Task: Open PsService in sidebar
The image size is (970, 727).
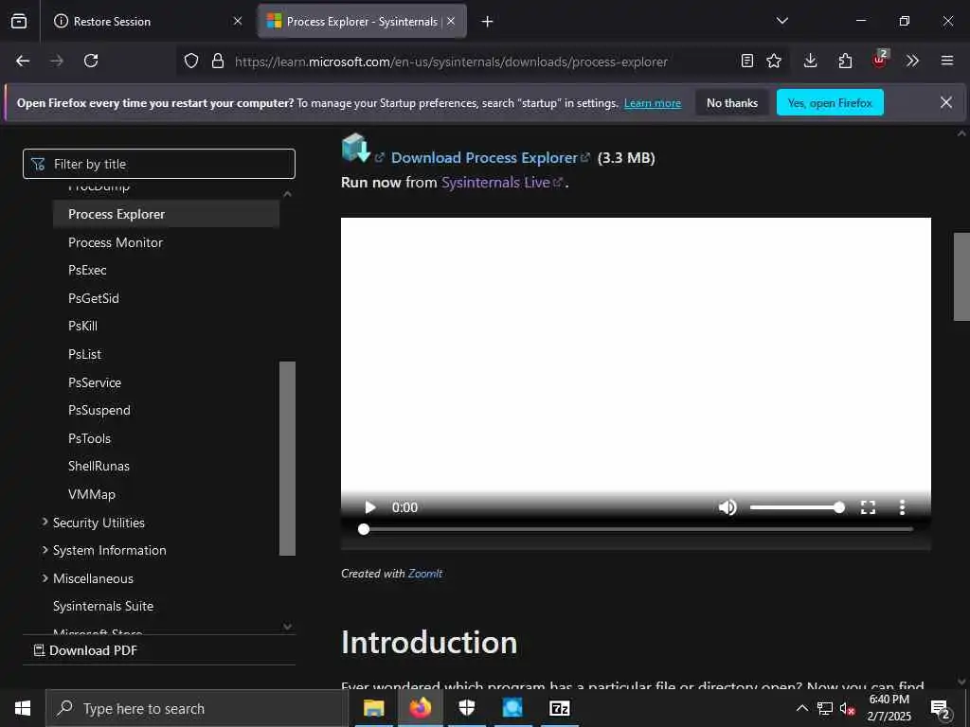Action: click(95, 382)
